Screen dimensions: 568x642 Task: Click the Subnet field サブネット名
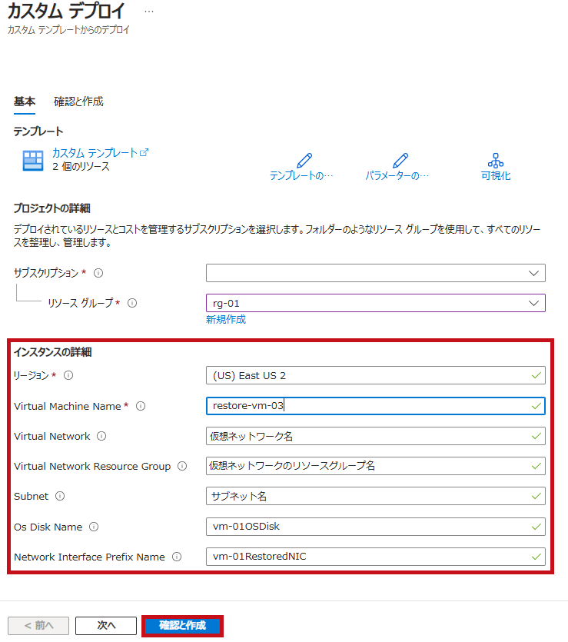[376, 496]
